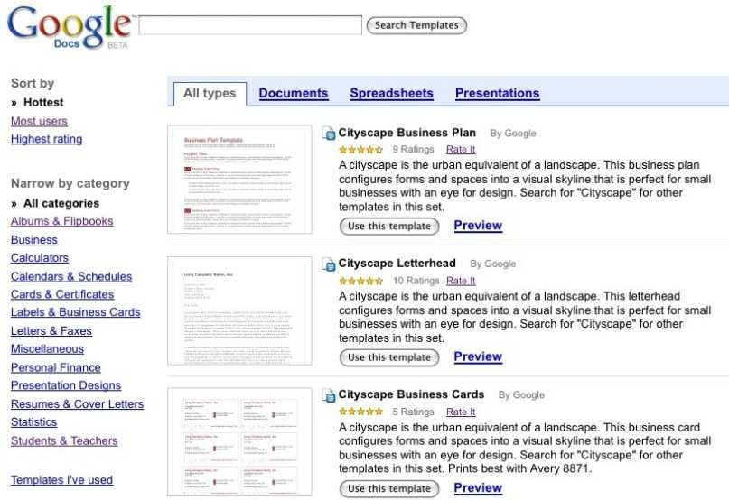Open Resumes & Cover Letters category

pos(77,403)
